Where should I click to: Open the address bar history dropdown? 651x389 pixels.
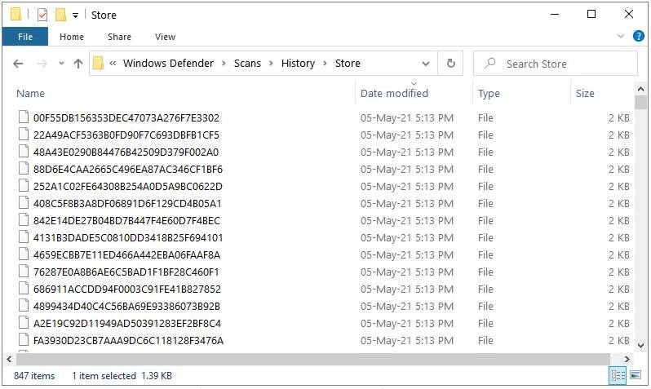[x=426, y=64]
